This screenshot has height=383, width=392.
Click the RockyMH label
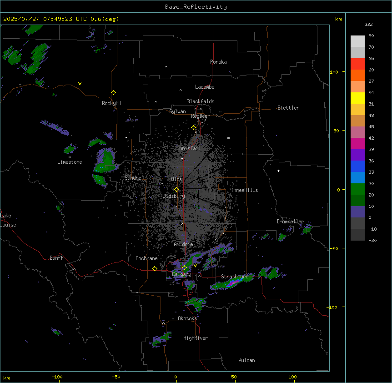coord(111,103)
